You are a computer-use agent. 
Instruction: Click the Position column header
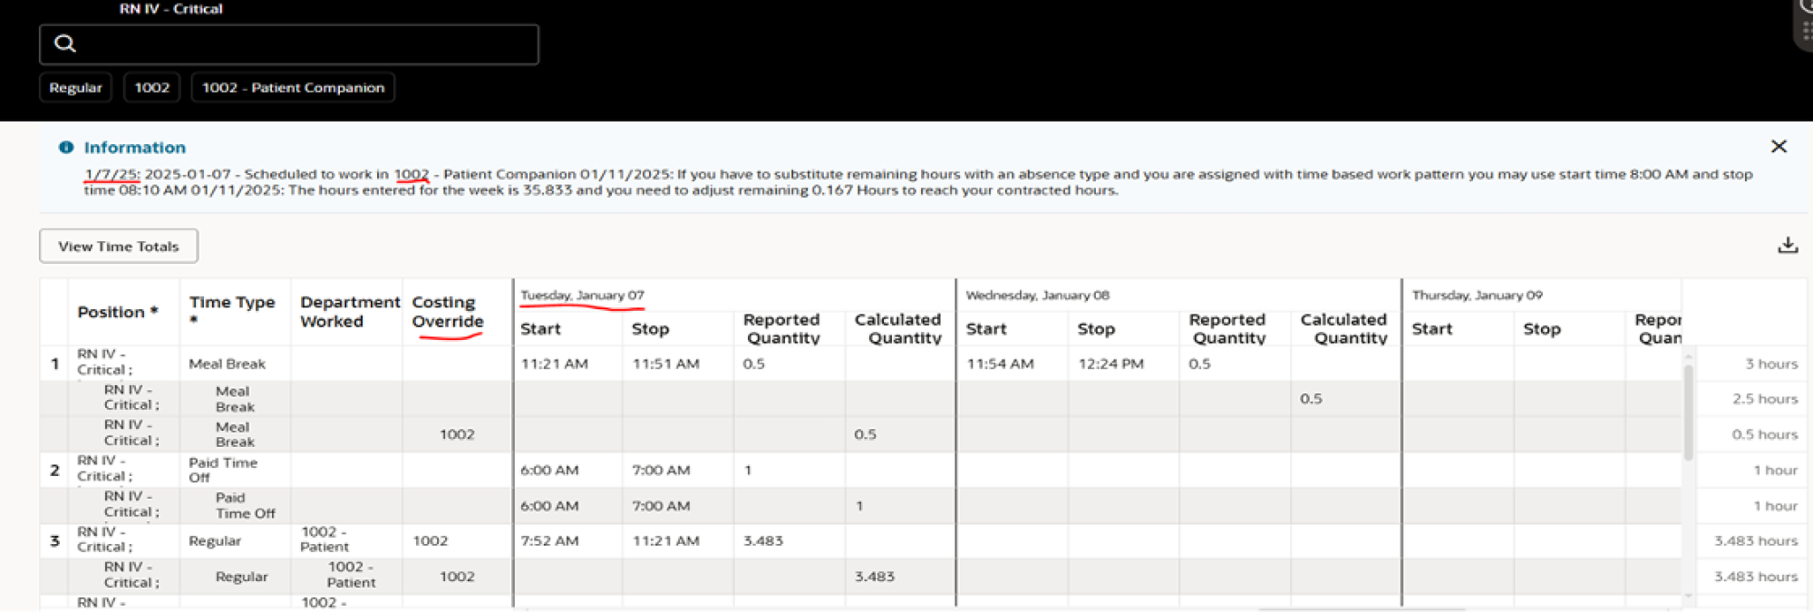tap(118, 312)
